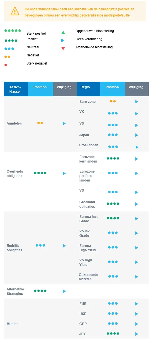Click the Overheids obligaties row label
The image size is (151, 363).
pos(15,174)
